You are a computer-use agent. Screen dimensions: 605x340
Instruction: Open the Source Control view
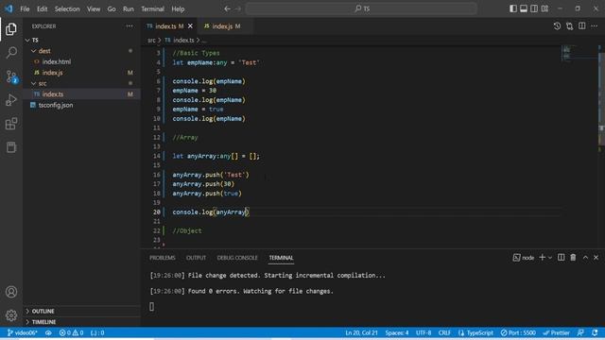[11, 76]
